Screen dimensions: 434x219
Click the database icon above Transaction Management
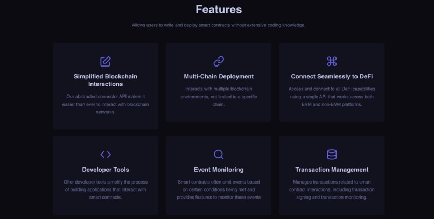pyautogui.click(x=332, y=155)
